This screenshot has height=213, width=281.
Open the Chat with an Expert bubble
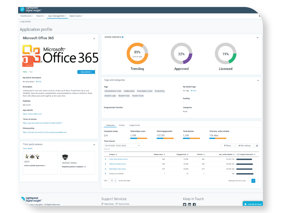coord(253,204)
